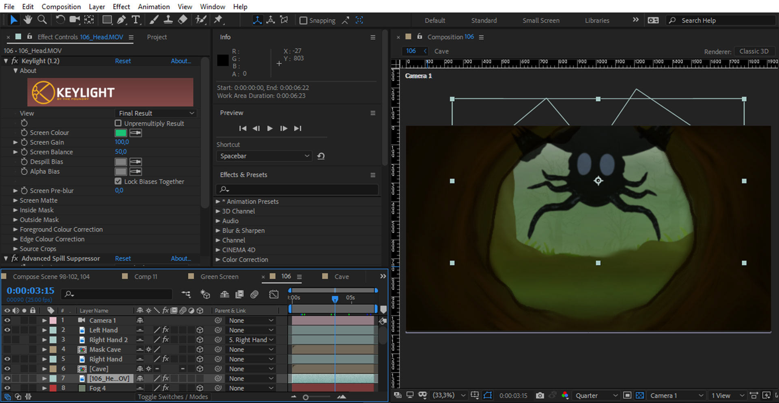779x403 pixels.
Task: Enable motion blur for the timeline
Action: pyautogui.click(x=254, y=294)
